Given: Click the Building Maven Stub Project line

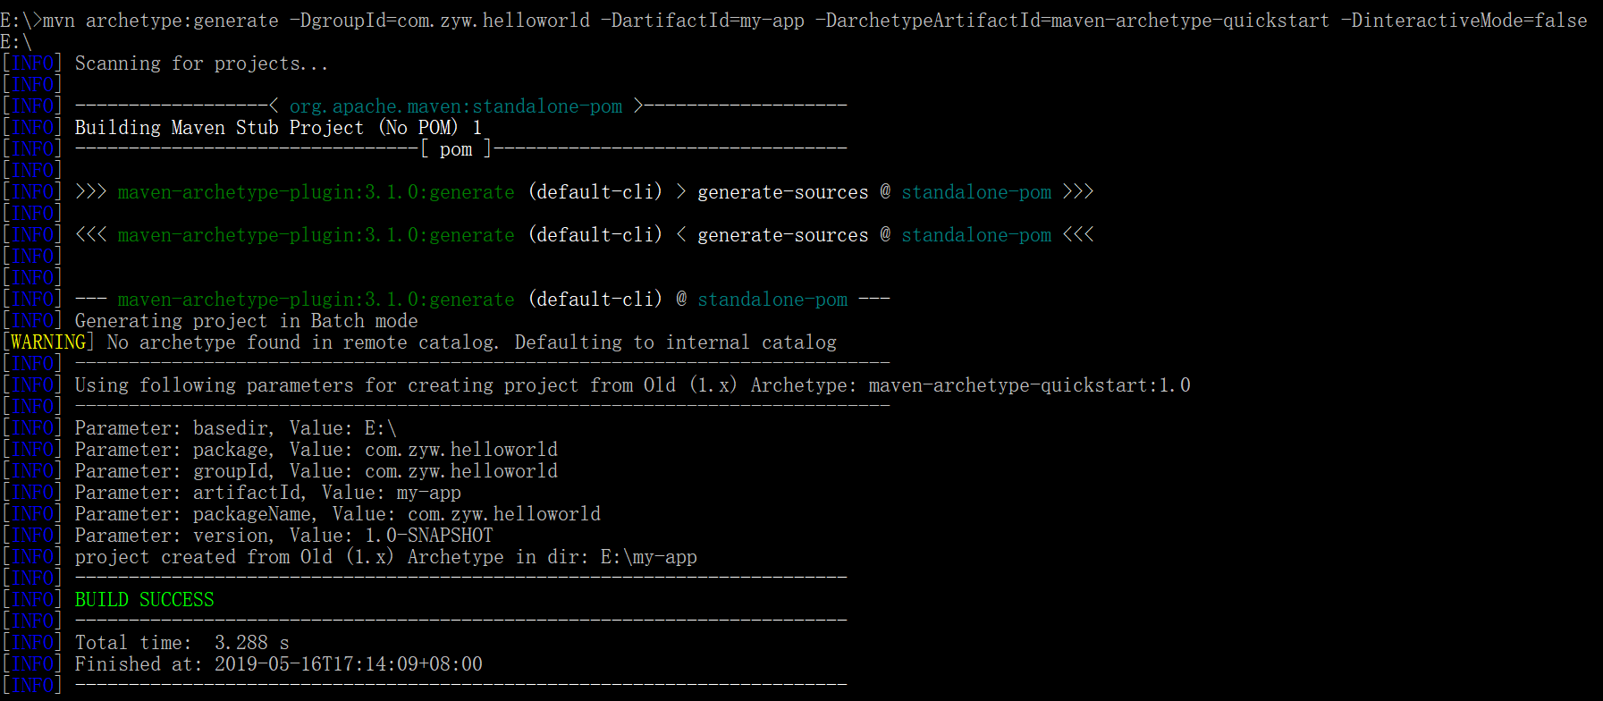Looking at the screenshot, I should click(x=278, y=127).
